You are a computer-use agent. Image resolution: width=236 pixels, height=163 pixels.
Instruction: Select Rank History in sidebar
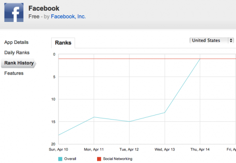(x=19, y=63)
